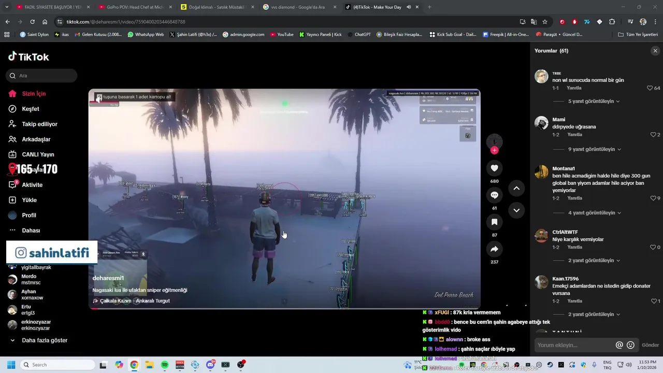This screenshot has height=373, width=663.
Task: Focus the Ara search field
Action: click(42, 76)
